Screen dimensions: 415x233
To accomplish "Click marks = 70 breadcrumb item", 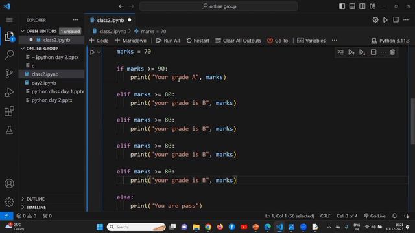I will pyautogui.click(x=154, y=32).
